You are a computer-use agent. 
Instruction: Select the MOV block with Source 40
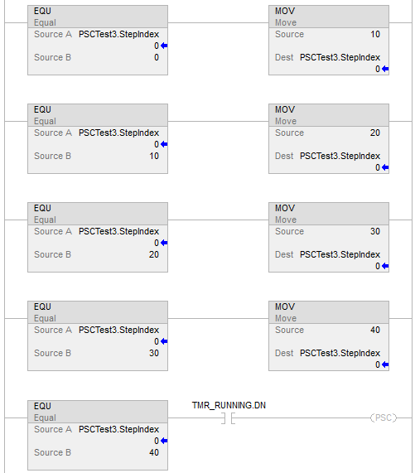pyautogui.click(x=329, y=336)
